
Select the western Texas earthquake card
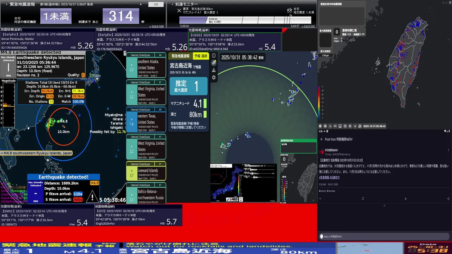click(x=146, y=120)
